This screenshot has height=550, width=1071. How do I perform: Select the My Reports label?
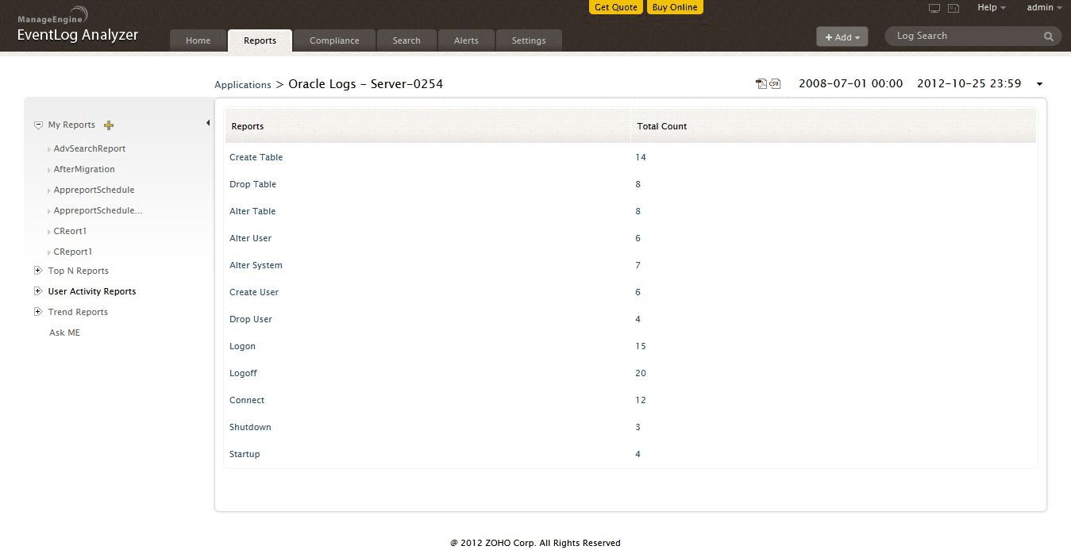[x=71, y=125]
